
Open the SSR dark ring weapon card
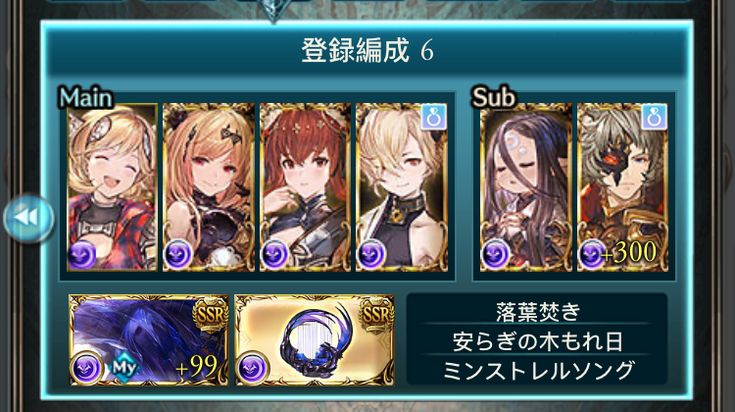(315, 340)
